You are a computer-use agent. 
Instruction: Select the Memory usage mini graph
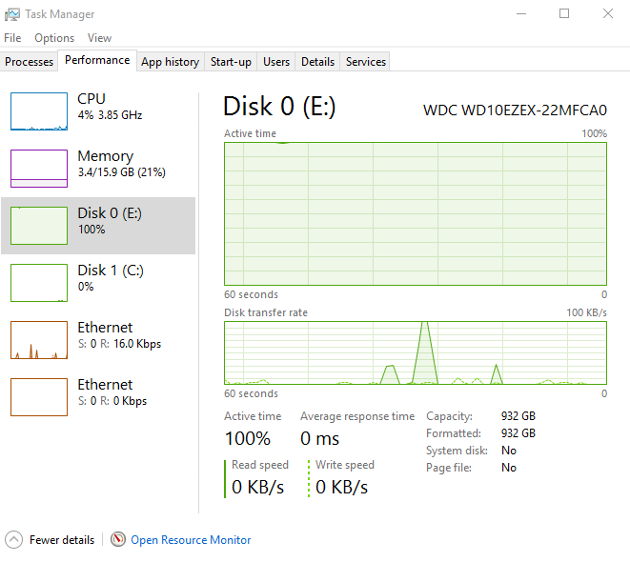[39, 169]
